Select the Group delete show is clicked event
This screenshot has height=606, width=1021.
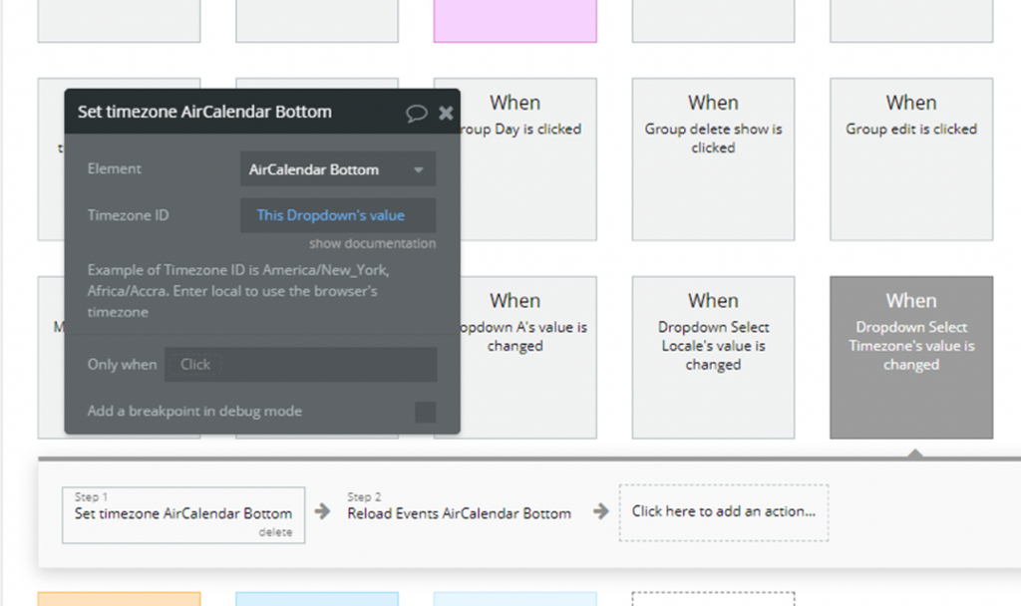pyautogui.click(x=713, y=158)
